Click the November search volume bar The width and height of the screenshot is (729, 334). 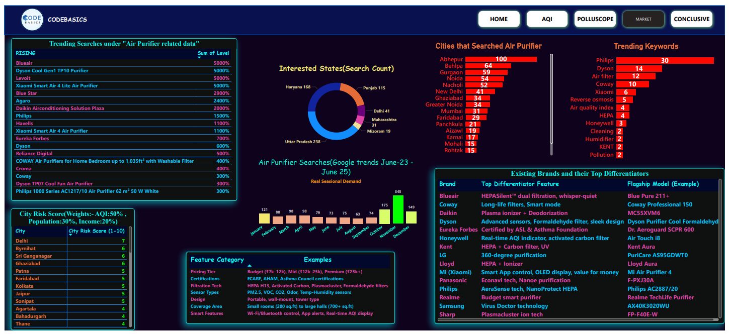point(398,209)
